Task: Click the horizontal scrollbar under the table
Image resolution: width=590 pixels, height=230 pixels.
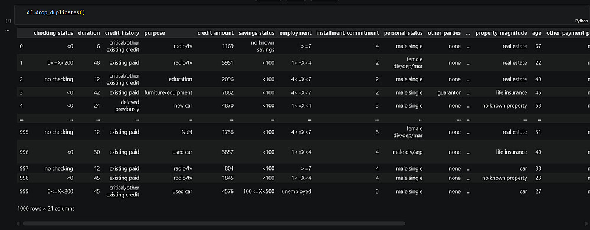Action: point(214,224)
